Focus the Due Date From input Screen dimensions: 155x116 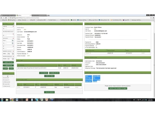tap(9, 41)
